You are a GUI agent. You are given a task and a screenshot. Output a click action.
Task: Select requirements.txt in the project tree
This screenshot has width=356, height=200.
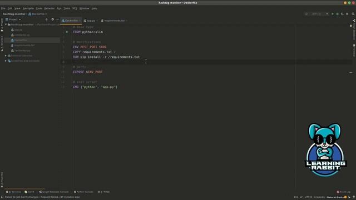coord(23,46)
